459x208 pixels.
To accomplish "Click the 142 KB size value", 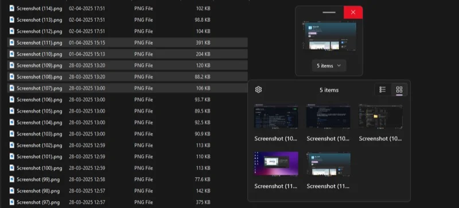I will 203,191.
